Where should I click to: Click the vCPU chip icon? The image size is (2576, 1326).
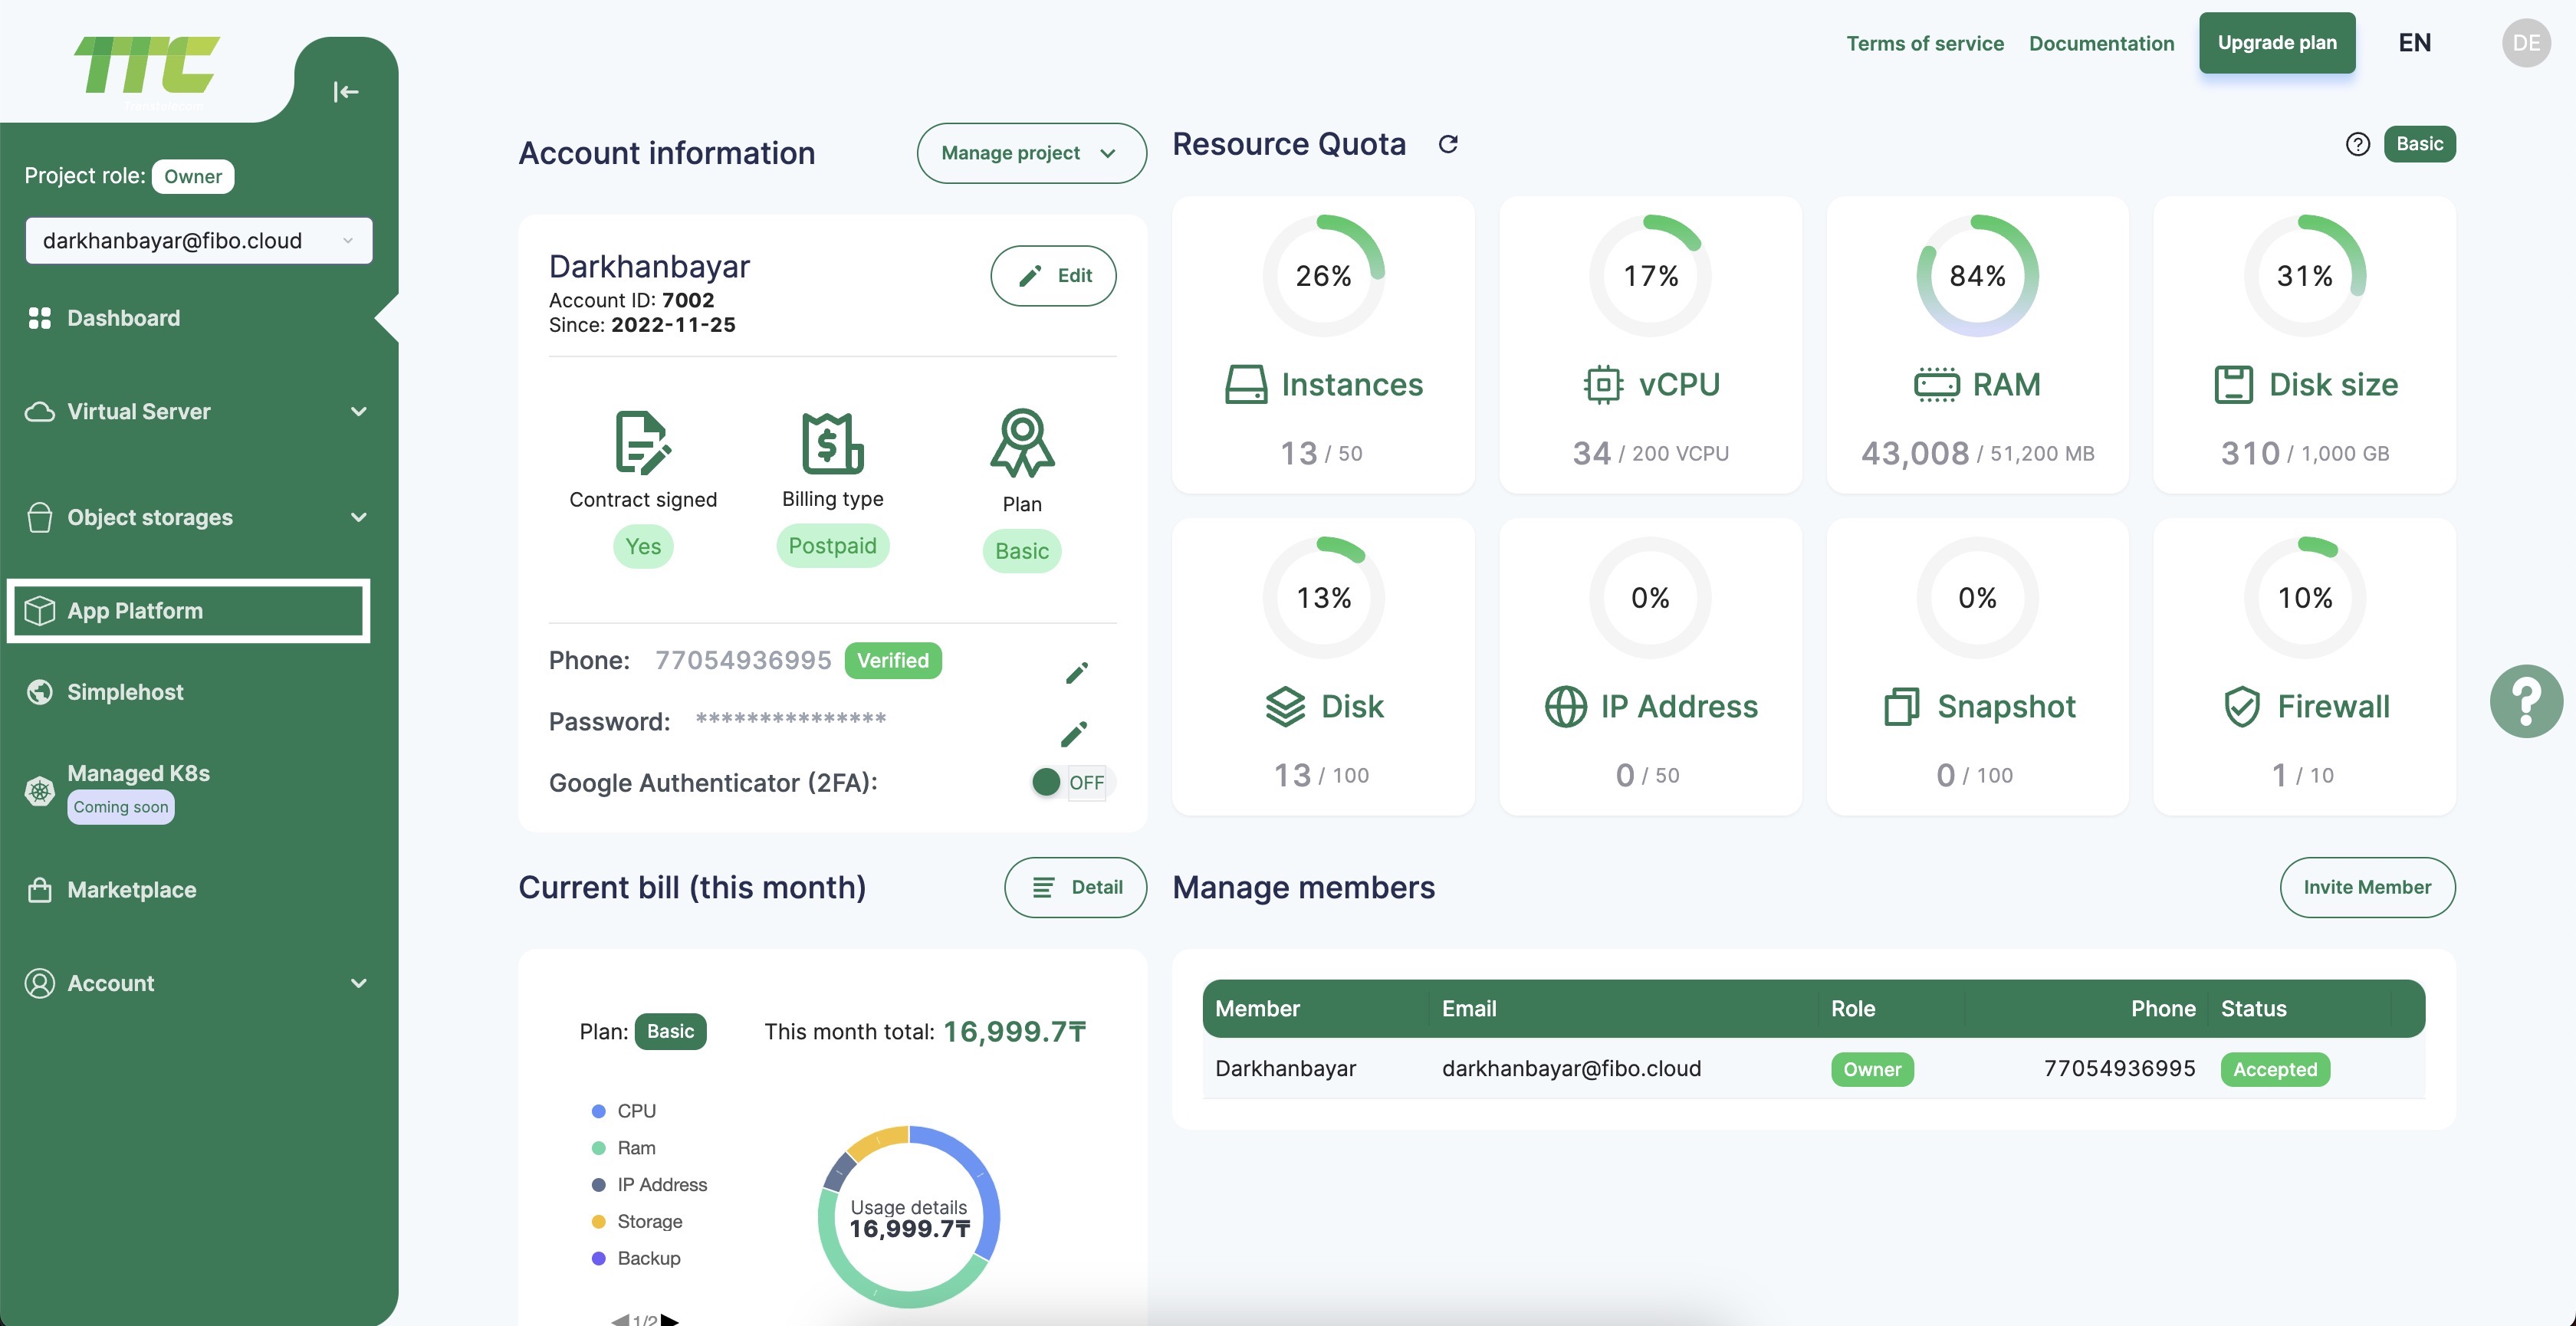(x=1603, y=384)
